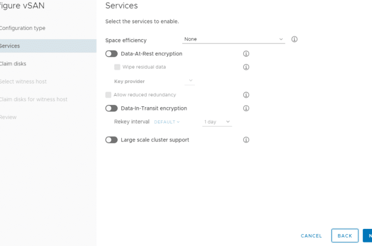
Task: Click the Data-At-Rest encryption label
Action: pos(152,54)
